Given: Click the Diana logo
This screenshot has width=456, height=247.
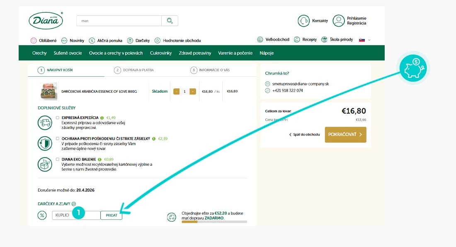Looking at the screenshot, I should pyautogui.click(x=46, y=20).
